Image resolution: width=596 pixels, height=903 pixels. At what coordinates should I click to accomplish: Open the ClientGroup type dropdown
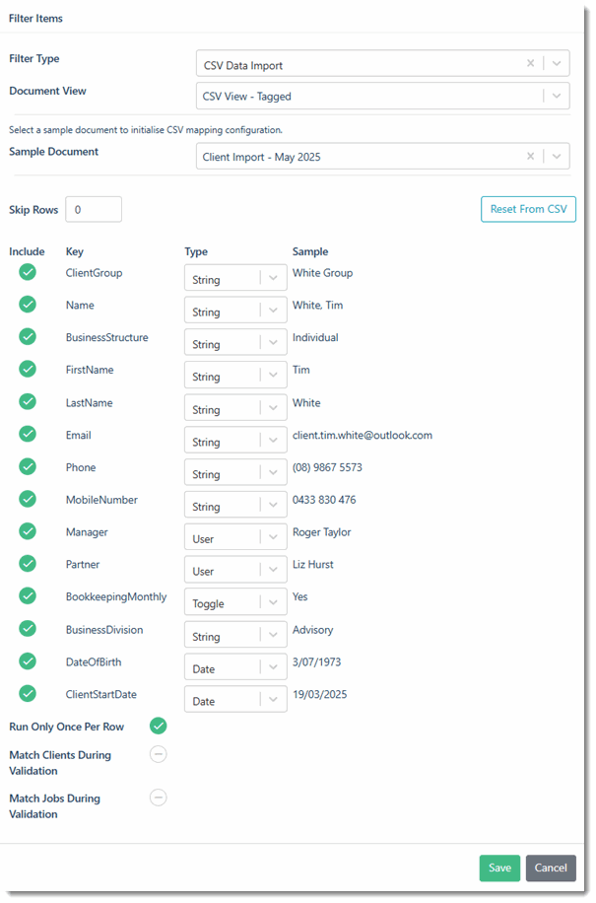coord(235,278)
